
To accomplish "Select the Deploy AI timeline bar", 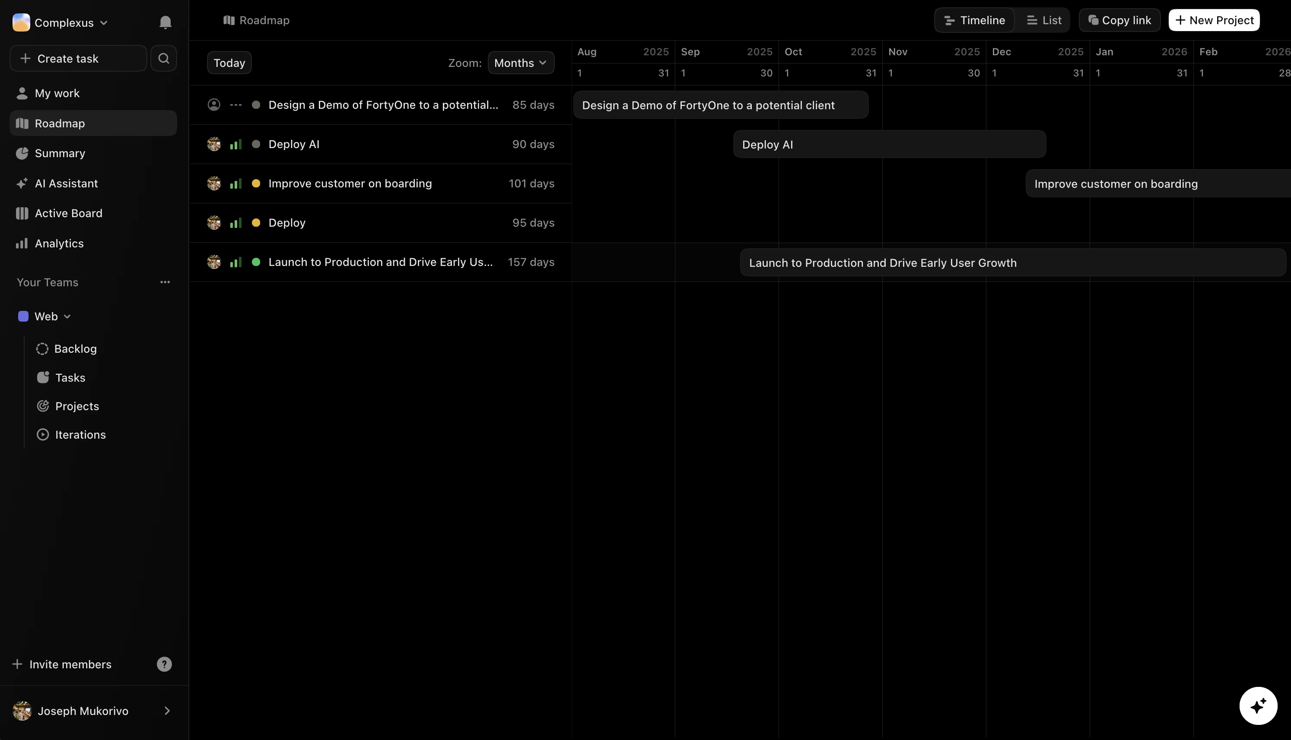I will 889,144.
